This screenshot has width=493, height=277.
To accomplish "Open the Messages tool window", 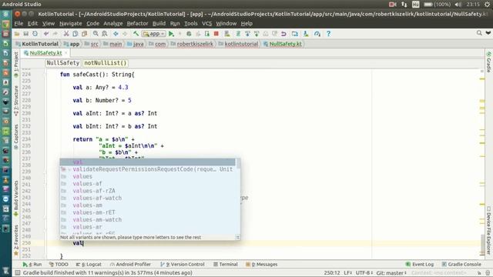I will (262, 265).
